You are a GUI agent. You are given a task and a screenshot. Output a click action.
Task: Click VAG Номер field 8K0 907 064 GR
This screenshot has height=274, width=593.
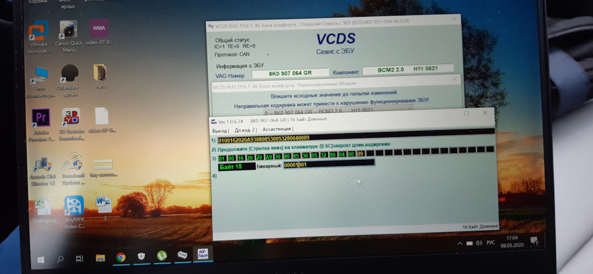coord(290,73)
